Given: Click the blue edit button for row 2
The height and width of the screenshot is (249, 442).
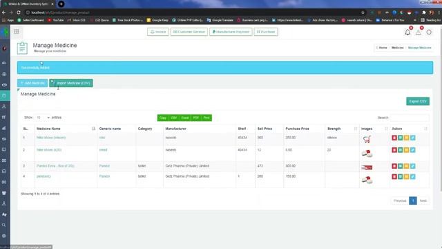Looking at the screenshot, I should click(413, 150).
